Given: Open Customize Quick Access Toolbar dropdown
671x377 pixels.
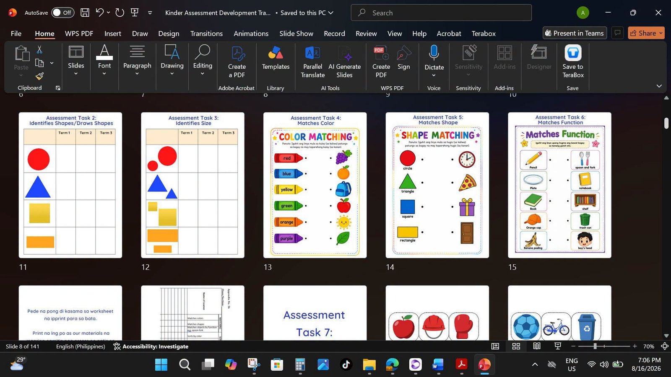Looking at the screenshot, I should [150, 13].
